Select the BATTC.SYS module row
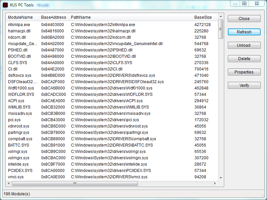The width and height of the screenshot is (267, 200). [112, 145]
